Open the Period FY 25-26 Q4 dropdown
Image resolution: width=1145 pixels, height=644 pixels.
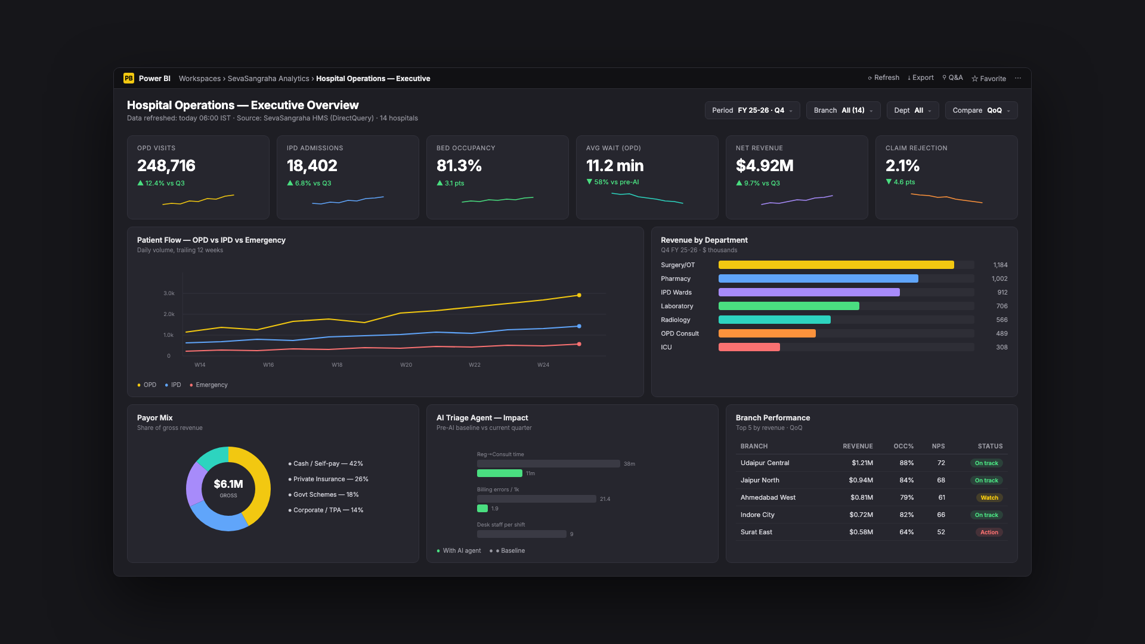tap(752, 110)
